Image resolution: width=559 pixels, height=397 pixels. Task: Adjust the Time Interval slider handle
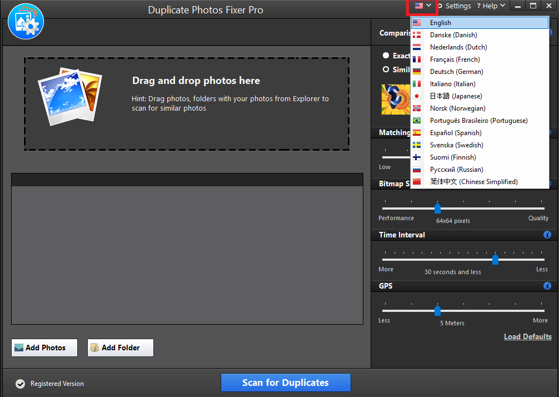[x=495, y=259]
